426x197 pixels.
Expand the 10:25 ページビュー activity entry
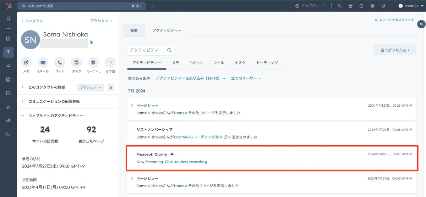132,106
